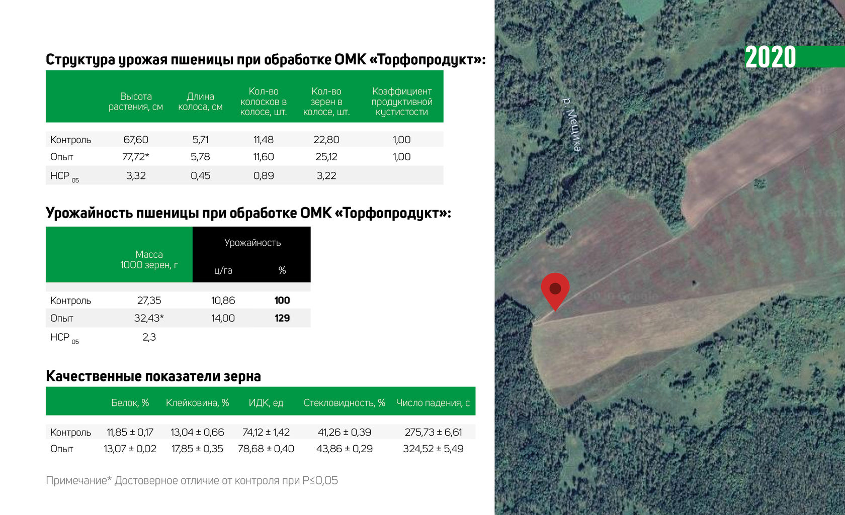The width and height of the screenshot is (845, 515).
Task: Select value 324,52 ± 5,49
Action: [433, 449]
